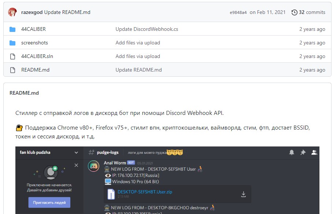Open the Update DiscordWebhook.cs commit
The image size is (333, 214).
click(147, 29)
